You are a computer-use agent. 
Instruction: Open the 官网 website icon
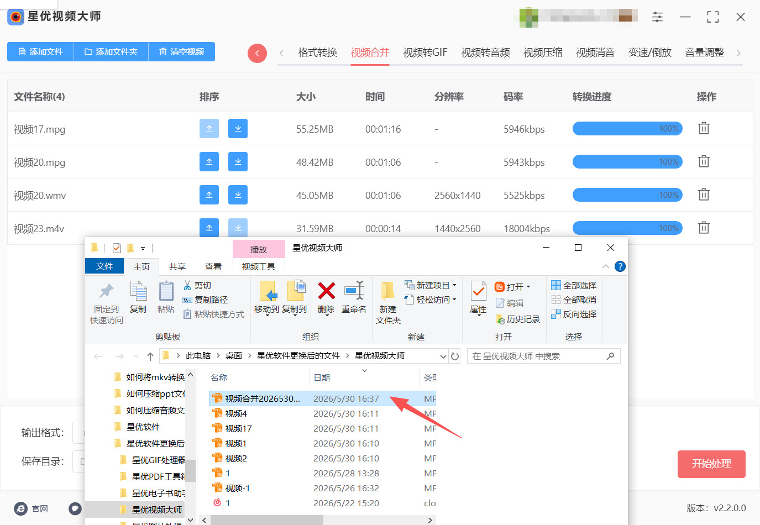point(21,508)
